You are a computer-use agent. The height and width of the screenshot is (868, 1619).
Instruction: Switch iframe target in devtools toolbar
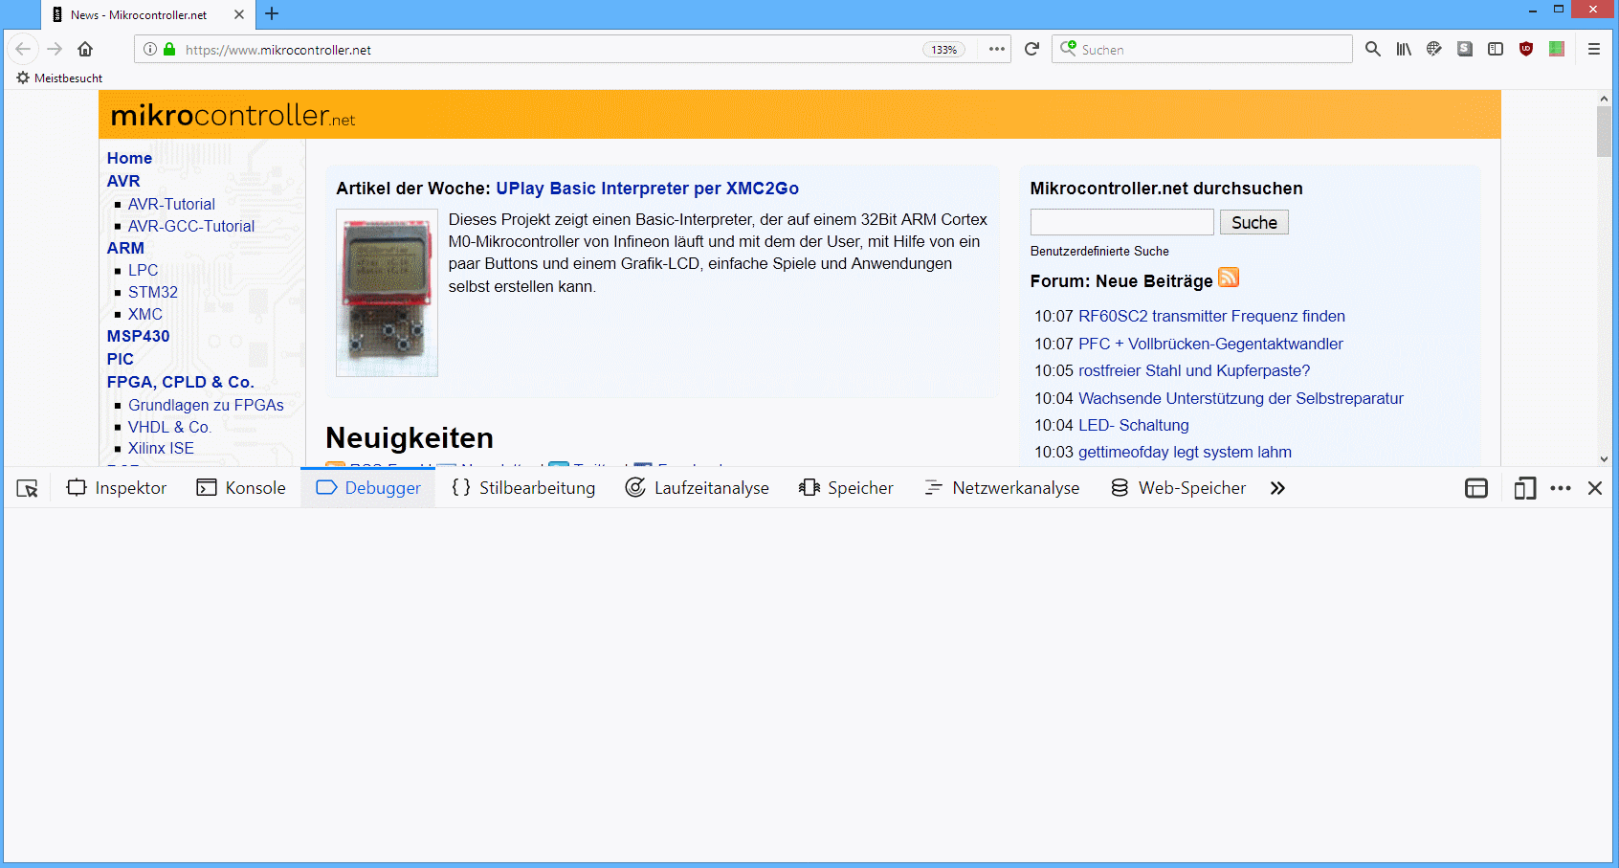[x=1476, y=488]
